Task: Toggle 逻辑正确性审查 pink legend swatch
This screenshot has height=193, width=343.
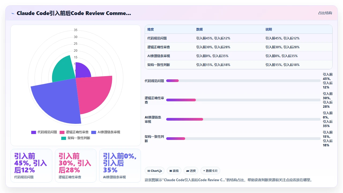Action: point(62,132)
